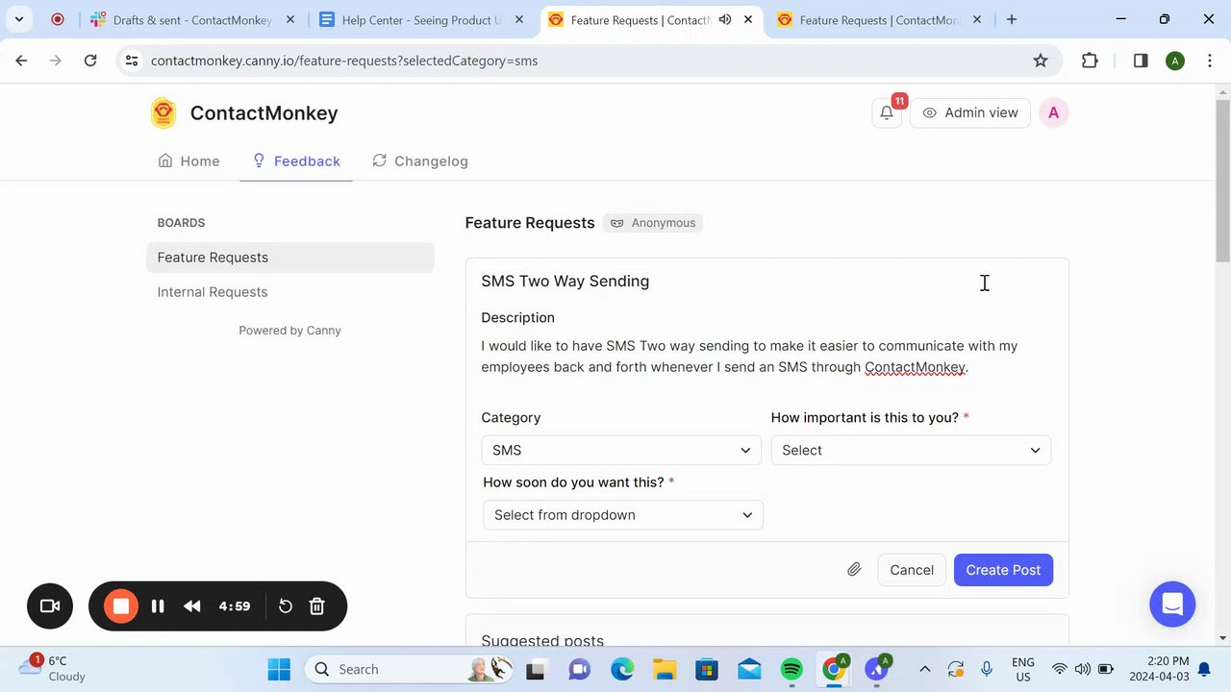This screenshot has height=692, width=1231.
Task: Click the browser address bar URL
Action: [344, 61]
